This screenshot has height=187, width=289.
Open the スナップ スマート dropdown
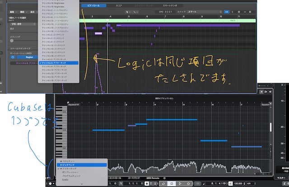point(204,12)
